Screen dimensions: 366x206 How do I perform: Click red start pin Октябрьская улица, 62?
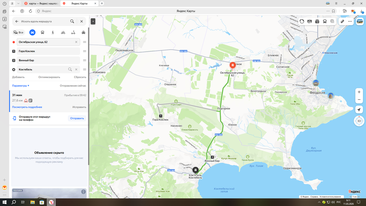pos(232,65)
